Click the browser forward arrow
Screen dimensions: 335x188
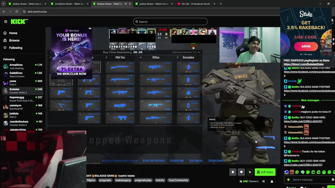coord(10,11)
